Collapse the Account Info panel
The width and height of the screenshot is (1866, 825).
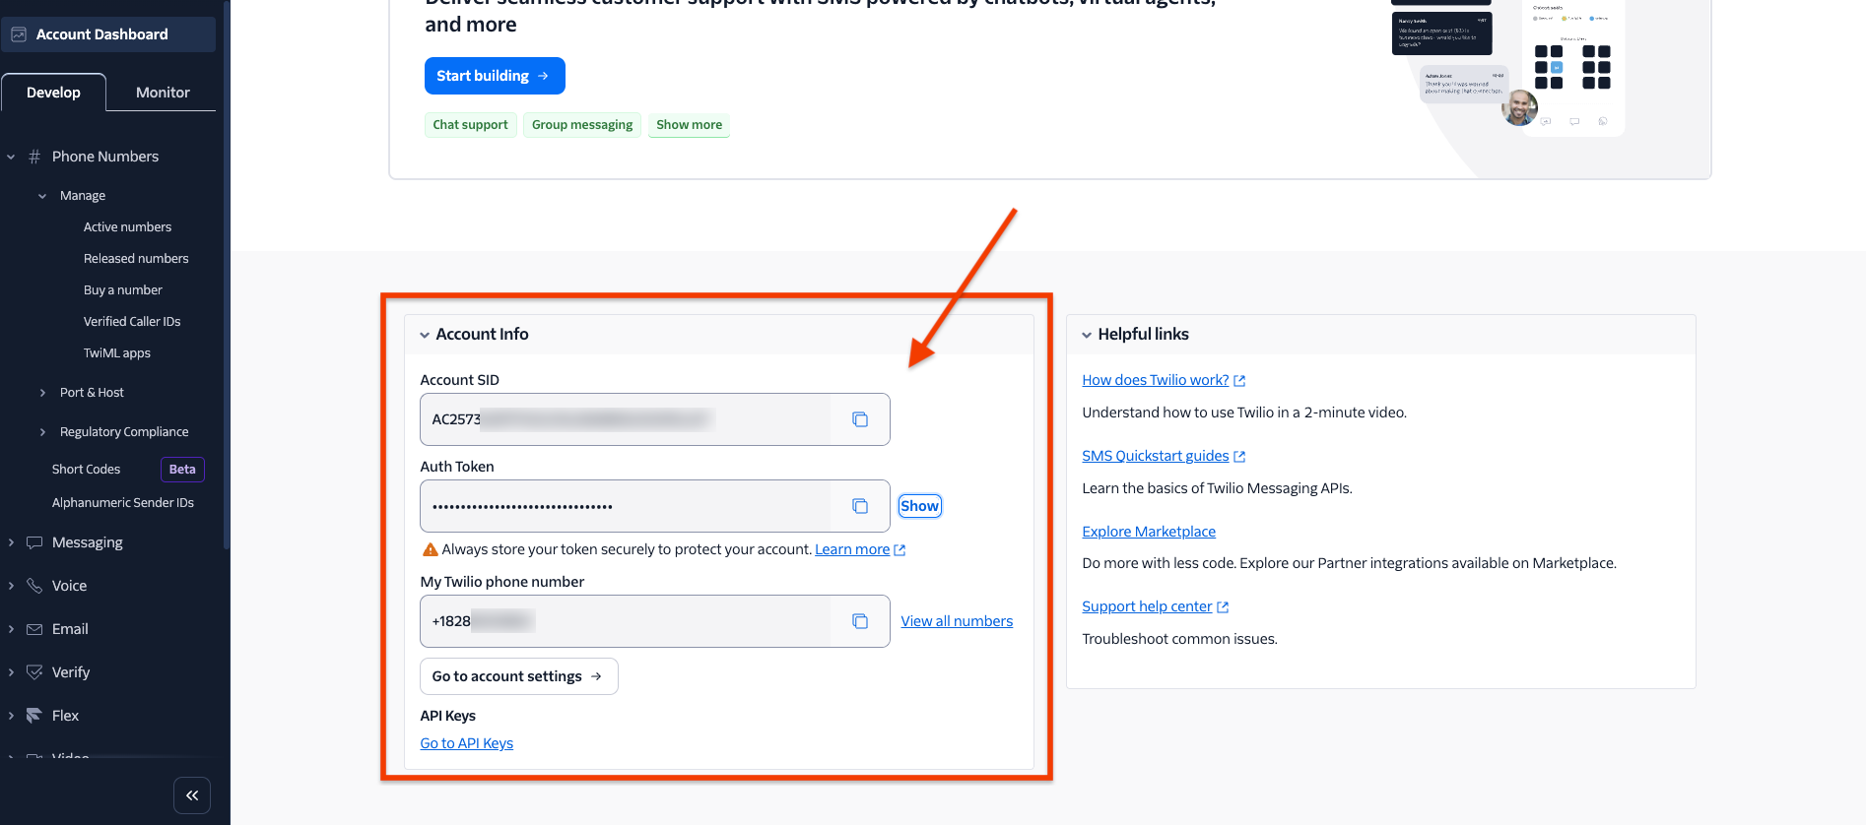(425, 335)
